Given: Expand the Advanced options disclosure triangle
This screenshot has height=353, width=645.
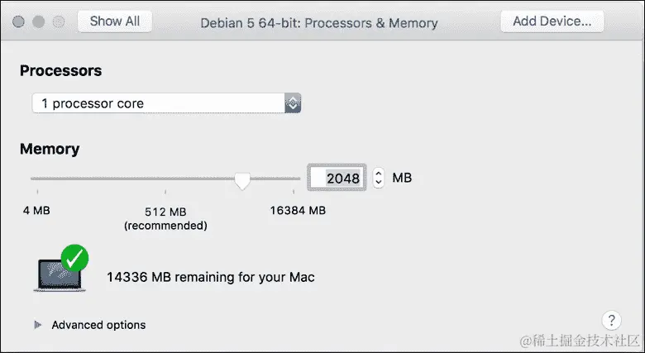Looking at the screenshot, I should 38,325.
